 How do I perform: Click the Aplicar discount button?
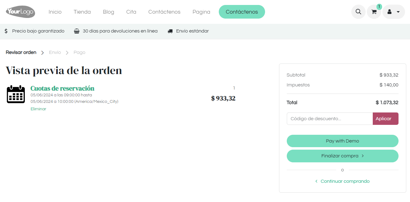click(x=385, y=119)
